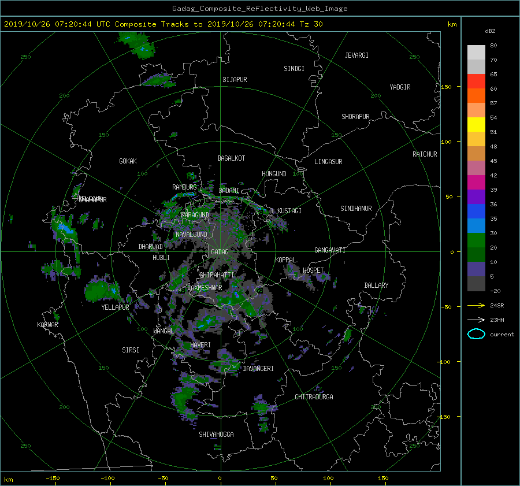Image resolution: width=520 pixels, height=486 pixels.
Task: Click the GANGAVATI city label
Action: point(330,250)
